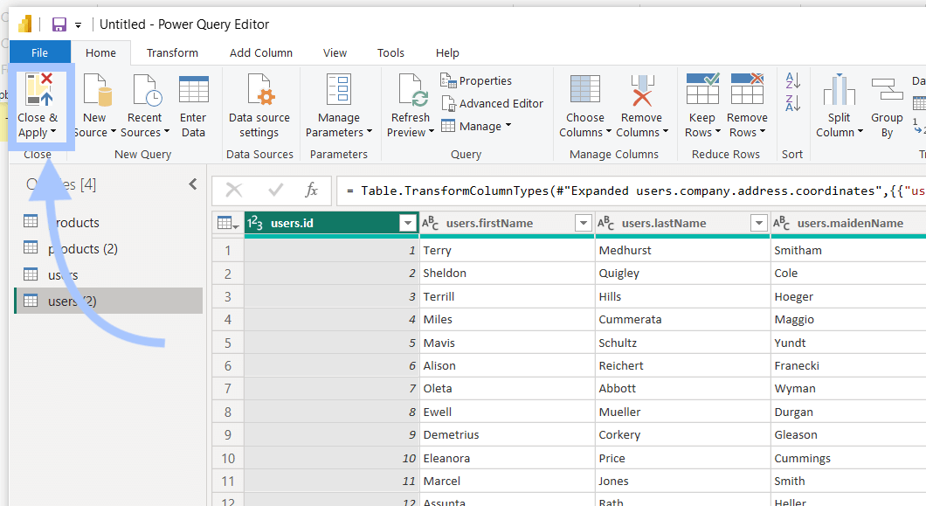Cancel the formula edit with X
This screenshot has height=506, width=926.
point(234,190)
